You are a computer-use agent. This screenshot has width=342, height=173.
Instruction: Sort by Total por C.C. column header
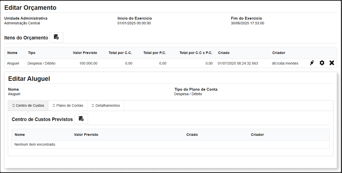tap(120, 53)
